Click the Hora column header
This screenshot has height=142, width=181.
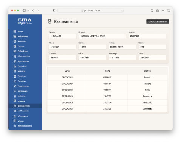click(x=107, y=71)
